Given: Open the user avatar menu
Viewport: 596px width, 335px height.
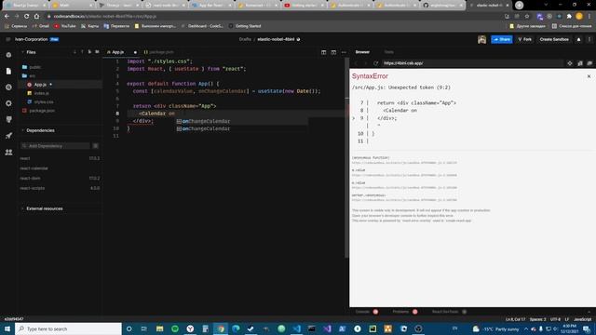Looking at the screenshot, I should pos(482,39).
